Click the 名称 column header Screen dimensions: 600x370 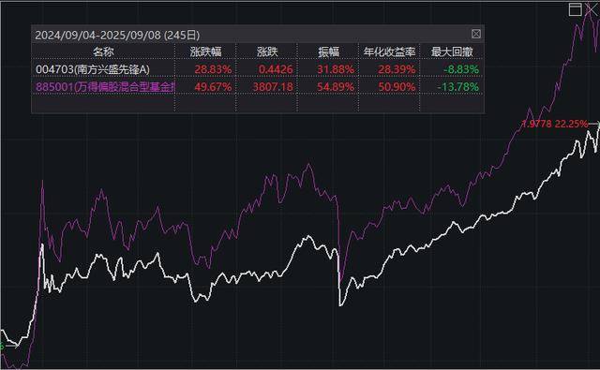103,52
